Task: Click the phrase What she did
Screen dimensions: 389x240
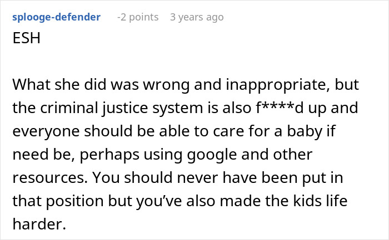Action: [x=59, y=84]
